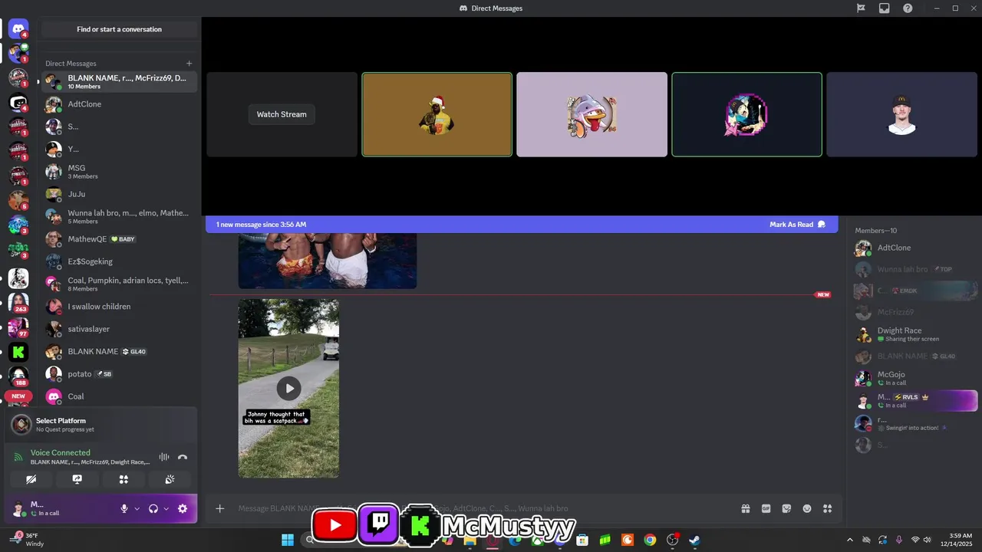This screenshot has width=982, height=552.
Task: Click Find or start a conversation box
Action: 119,29
